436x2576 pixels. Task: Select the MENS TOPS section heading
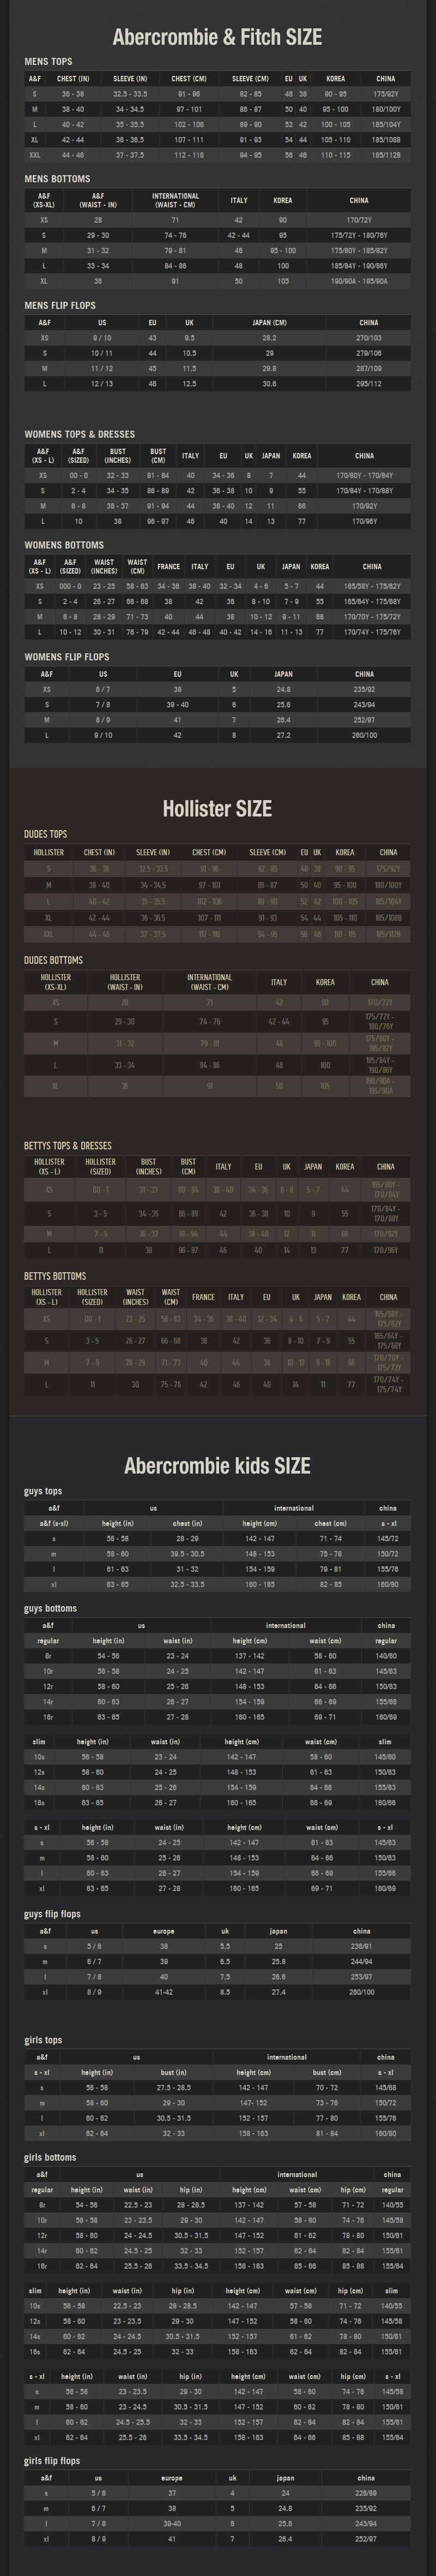(48, 62)
